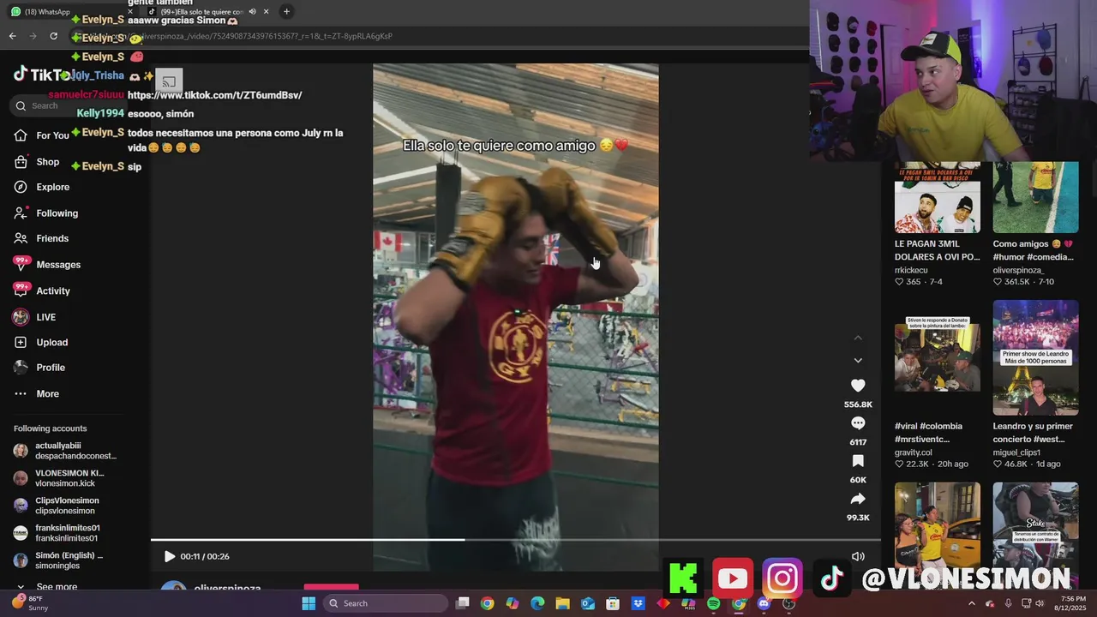The height and width of the screenshot is (617, 1097).
Task: Save the video with the bookmark icon
Action: pyautogui.click(x=858, y=461)
